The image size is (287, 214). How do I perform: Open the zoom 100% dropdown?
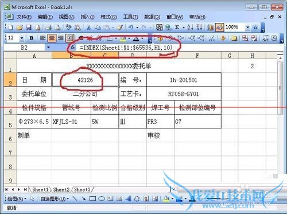[x=248, y=28]
